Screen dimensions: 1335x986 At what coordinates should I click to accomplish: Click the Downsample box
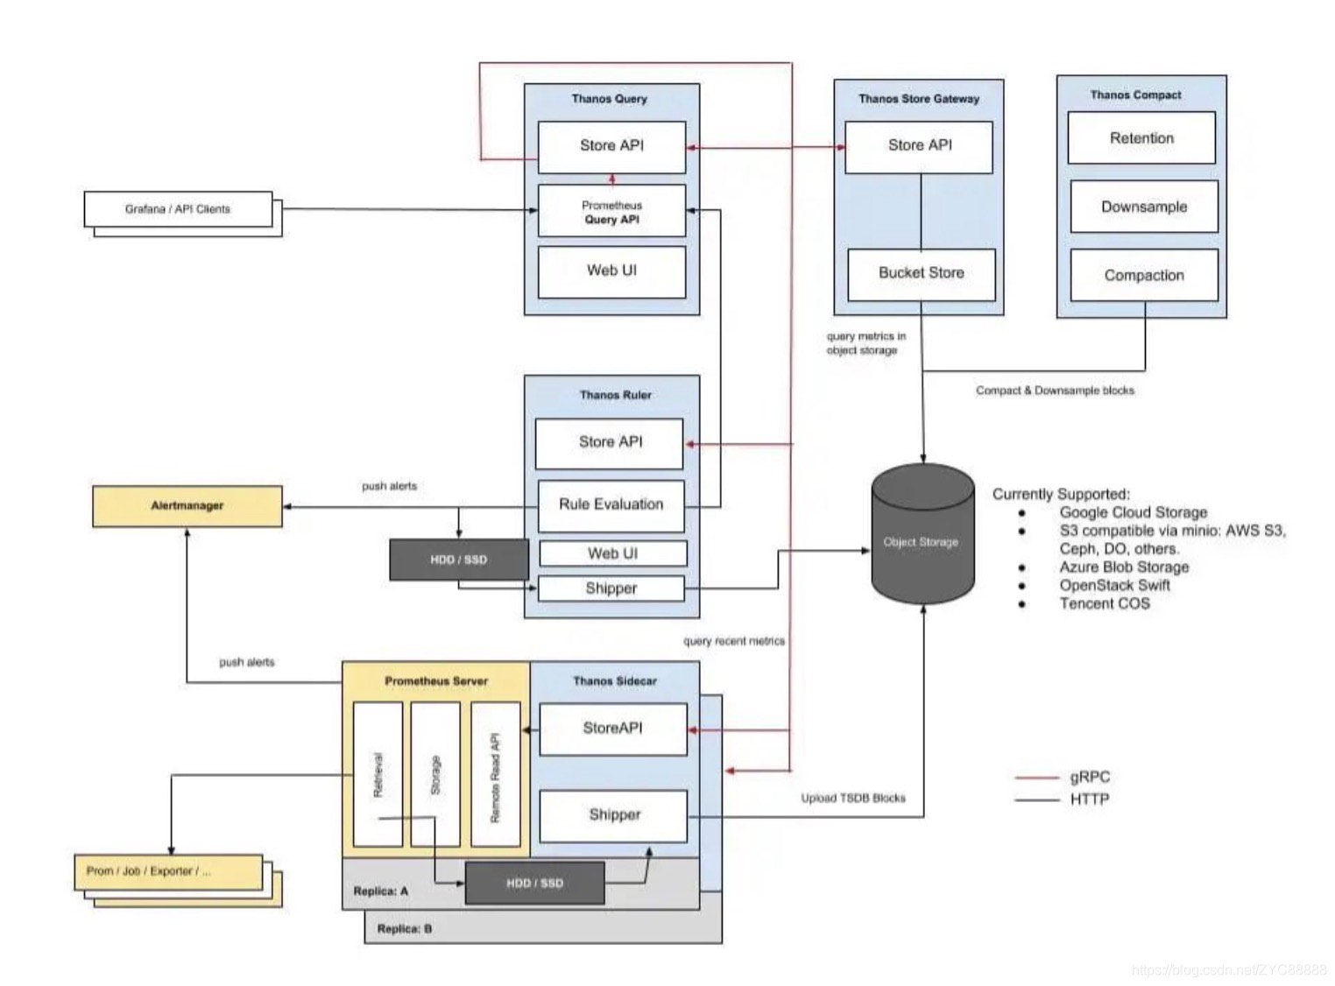click(x=1144, y=207)
